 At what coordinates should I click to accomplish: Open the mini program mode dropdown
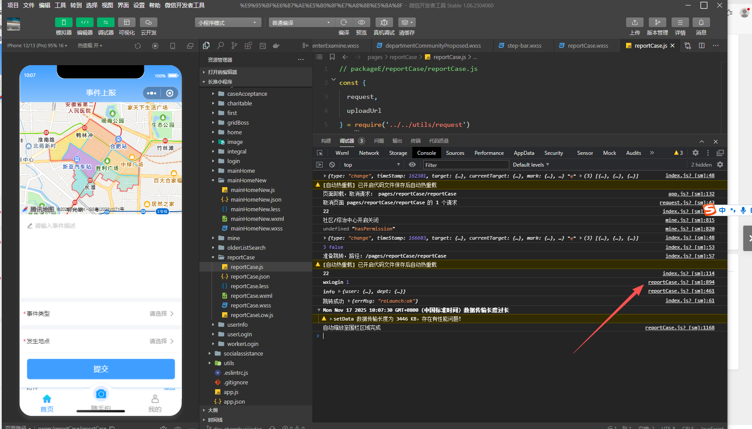(228, 23)
